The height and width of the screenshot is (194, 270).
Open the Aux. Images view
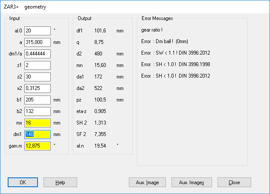click(192, 182)
